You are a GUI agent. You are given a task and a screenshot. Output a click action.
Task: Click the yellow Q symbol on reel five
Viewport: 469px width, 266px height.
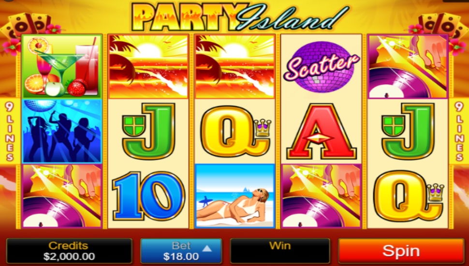[408, 196]
